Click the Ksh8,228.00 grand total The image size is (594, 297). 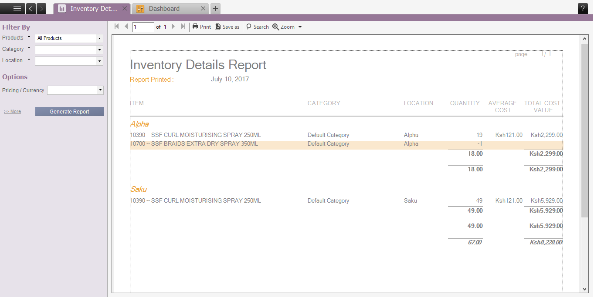point(546,242)
